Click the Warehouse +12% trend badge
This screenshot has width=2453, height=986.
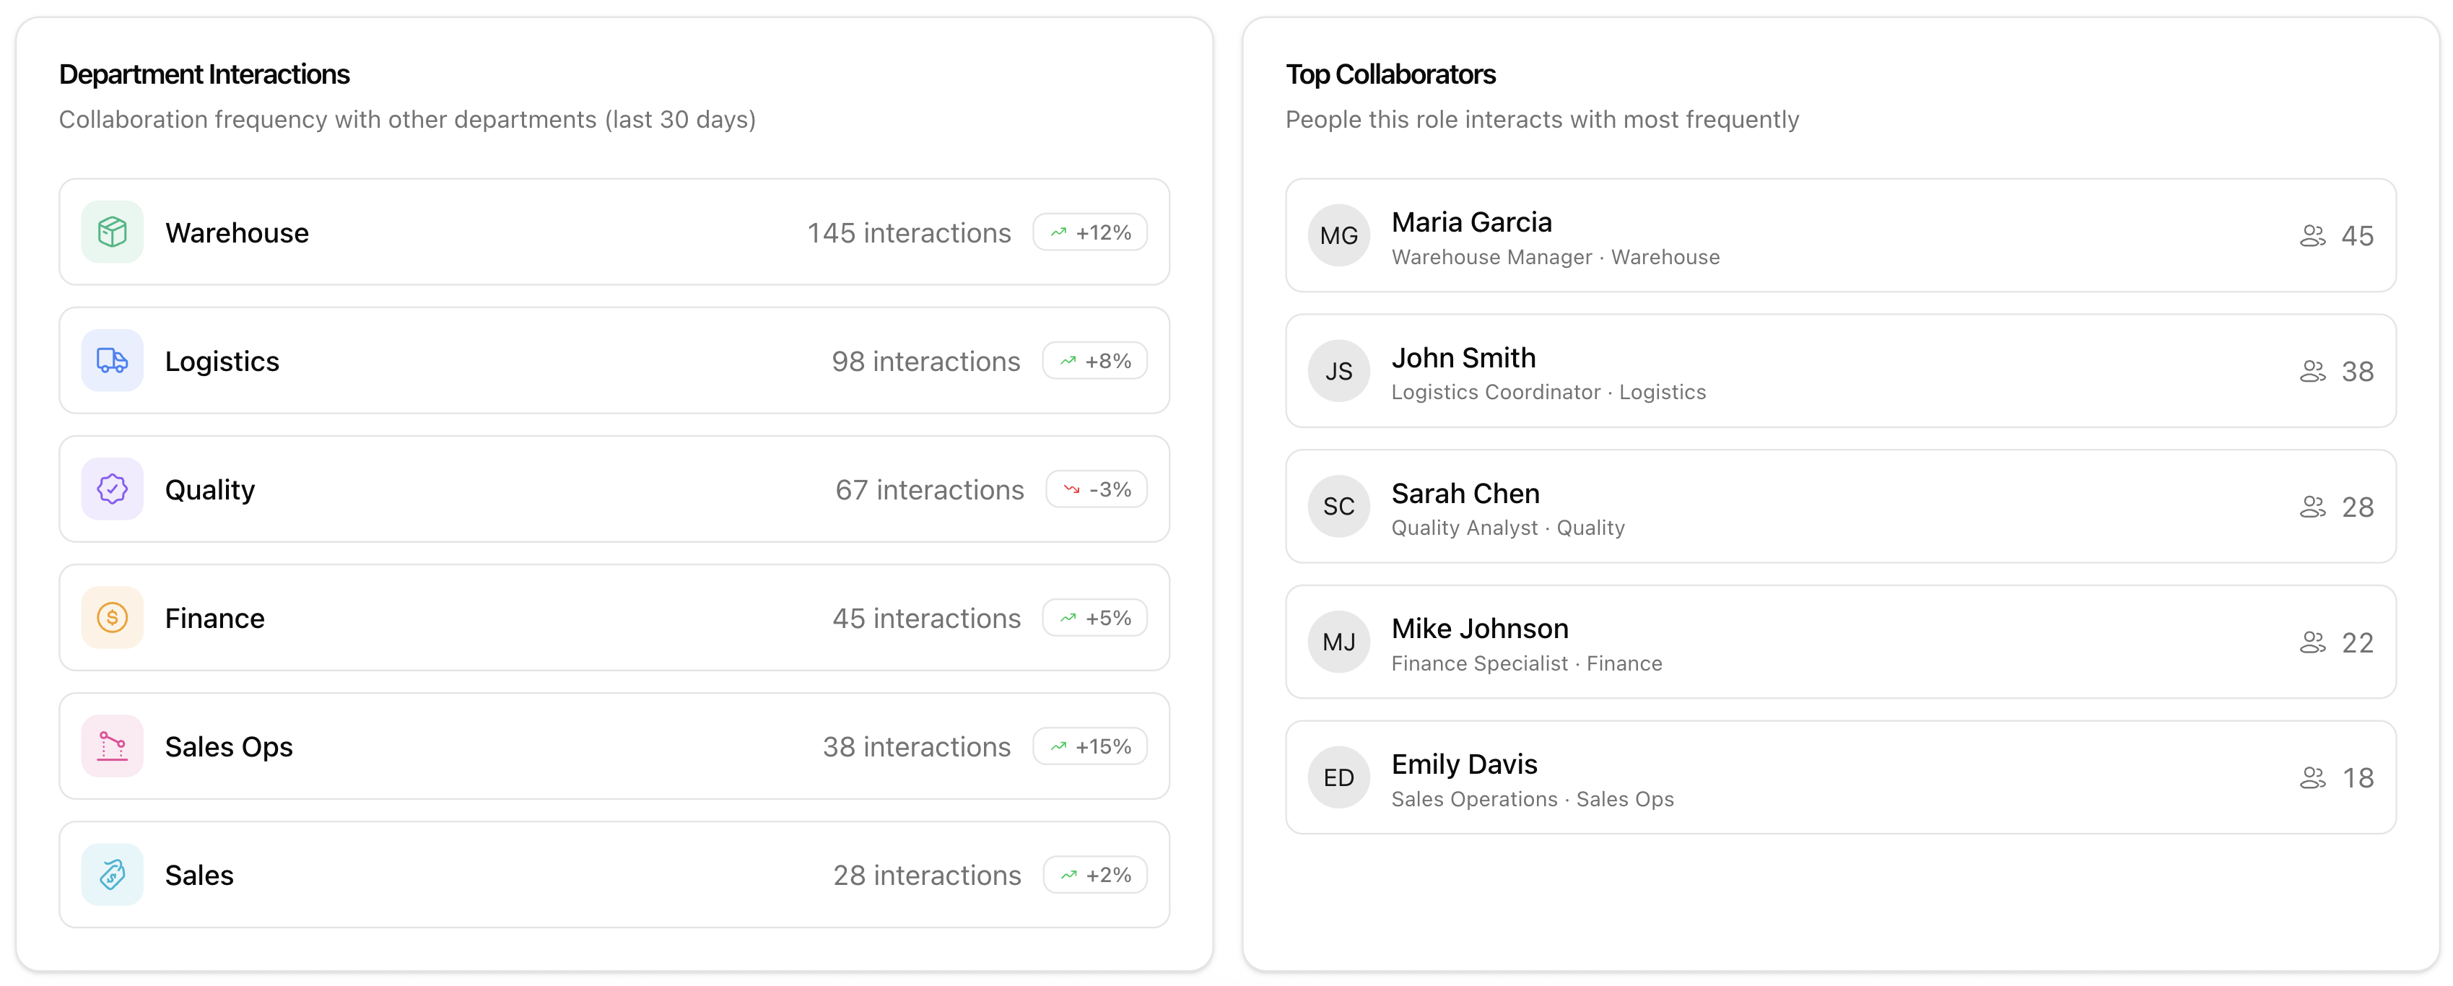point(1089,233)
